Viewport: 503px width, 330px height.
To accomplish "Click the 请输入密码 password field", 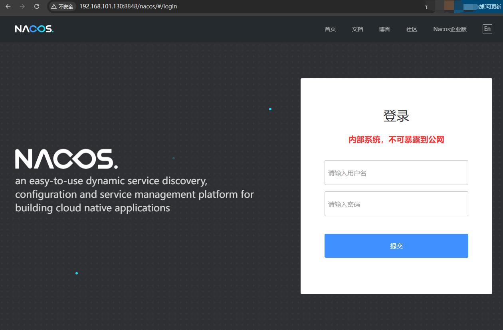I will (396, 204).
